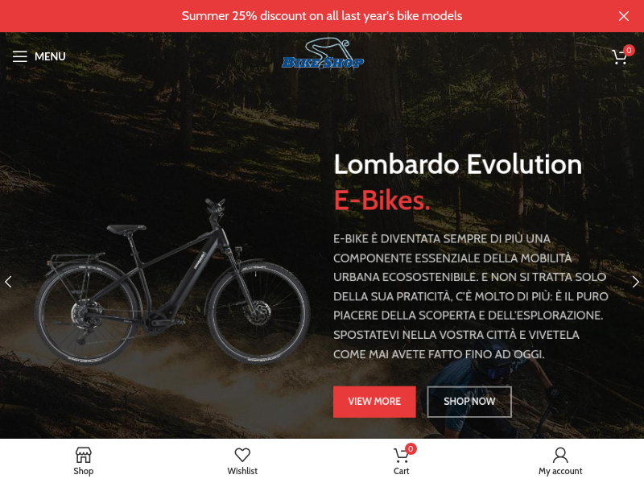The width and height of the screenshot is (644, 483).
Task: Click the VIEW MORE button
Action: pos(374,402)
